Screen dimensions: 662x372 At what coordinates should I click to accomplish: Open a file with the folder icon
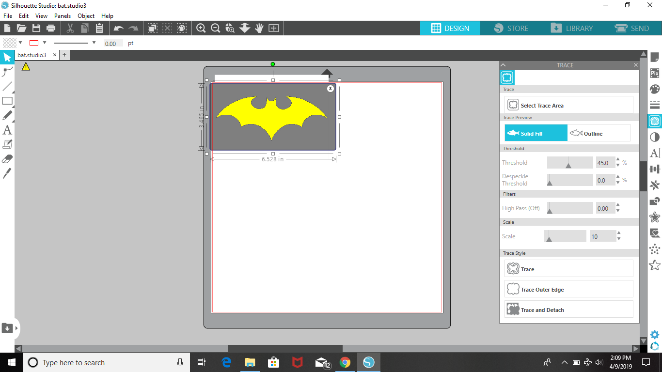pos(22,28)
